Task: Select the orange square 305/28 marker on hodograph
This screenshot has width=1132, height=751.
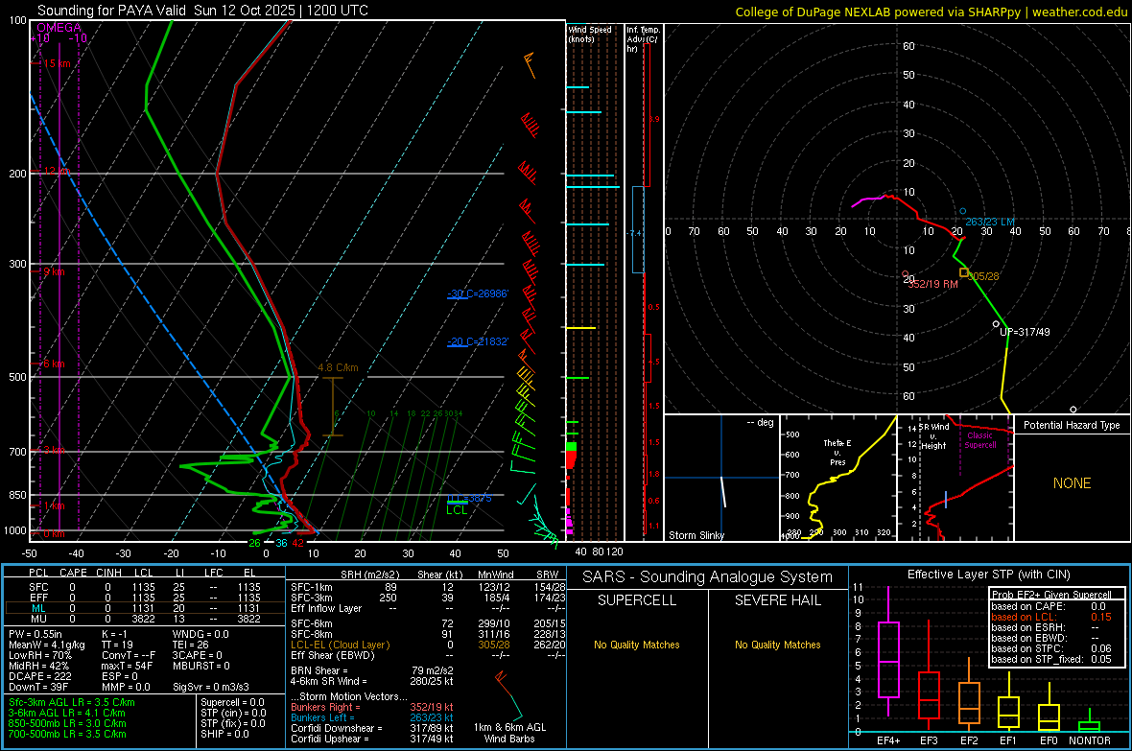Action: (x=964, y=272)
